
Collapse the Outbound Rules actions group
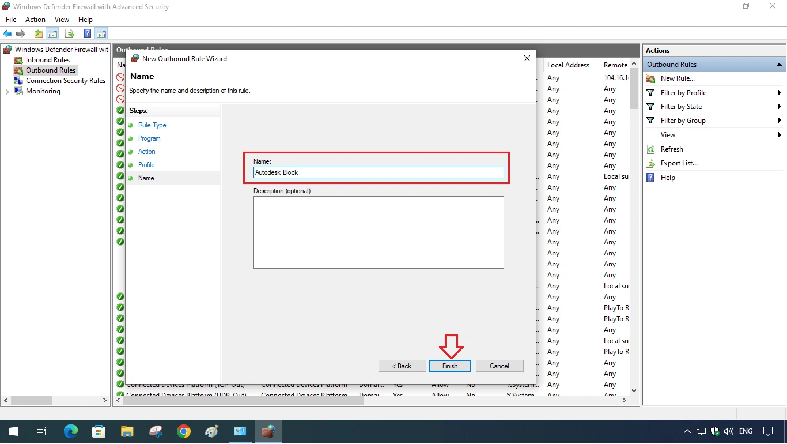[778, 64]
